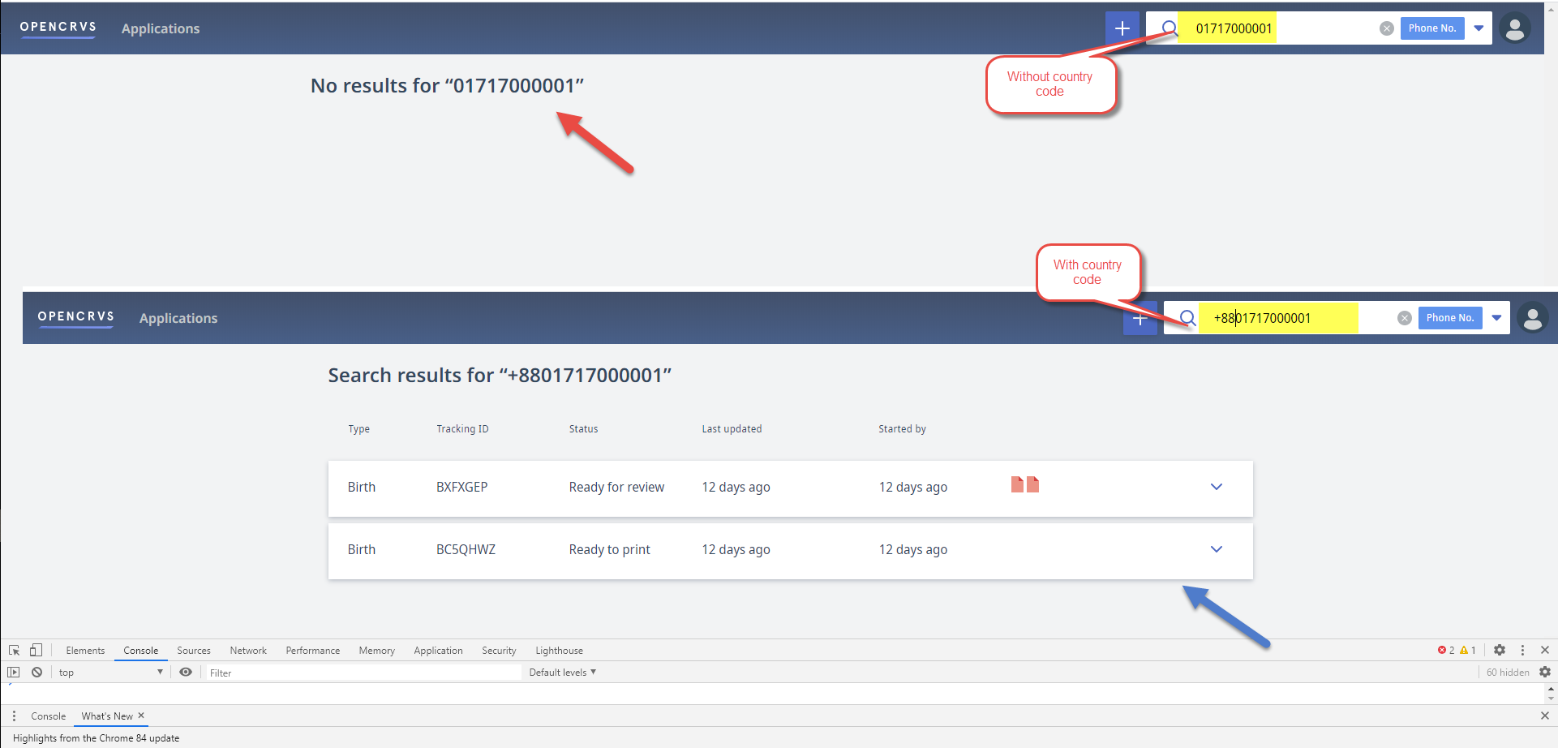Switch to the Sources tab
This screenshot has height=748, width=1558.
tap(194, 650)
